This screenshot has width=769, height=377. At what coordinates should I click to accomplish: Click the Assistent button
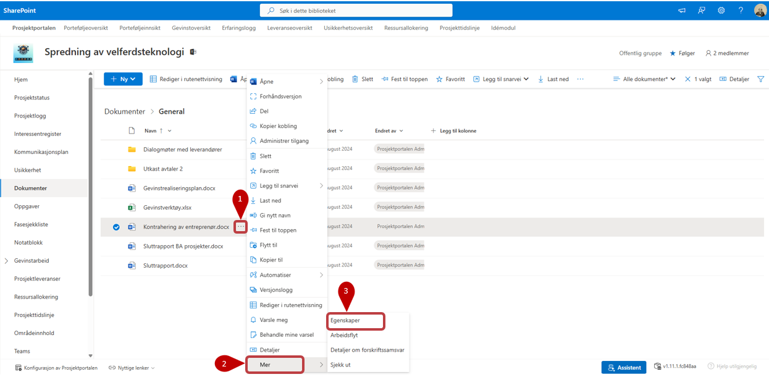[x=623, y=368]
